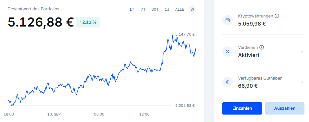
Task: Toggle the chart view icon beside ALLE
Action: tap(192, 9)
